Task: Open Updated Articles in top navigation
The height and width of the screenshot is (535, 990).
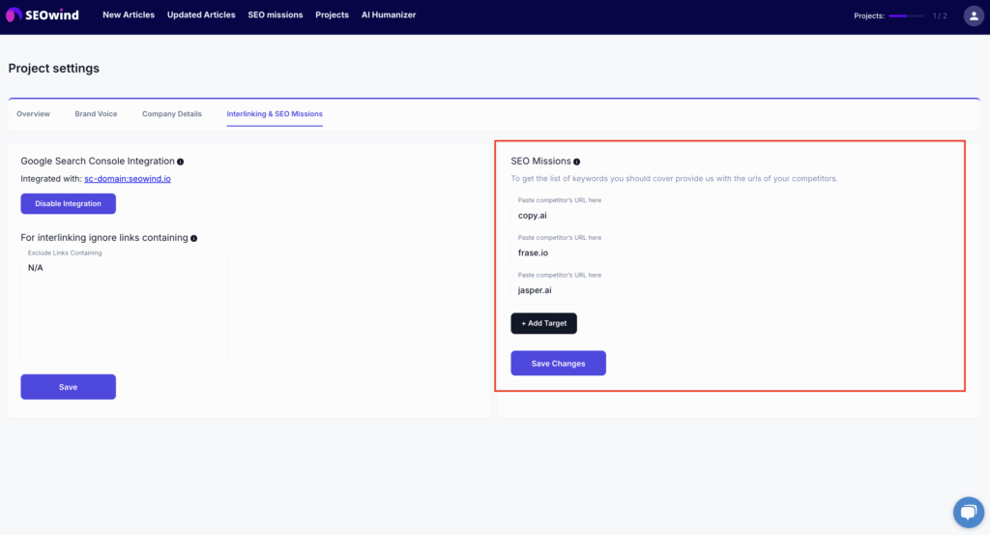Action: pyautogui.click(x=201, y=15)
